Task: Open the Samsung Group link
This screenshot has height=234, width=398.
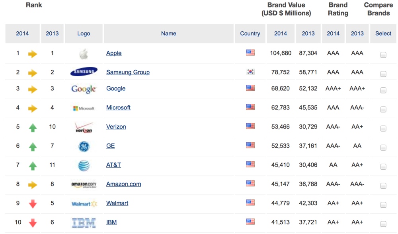Action: 128,72
